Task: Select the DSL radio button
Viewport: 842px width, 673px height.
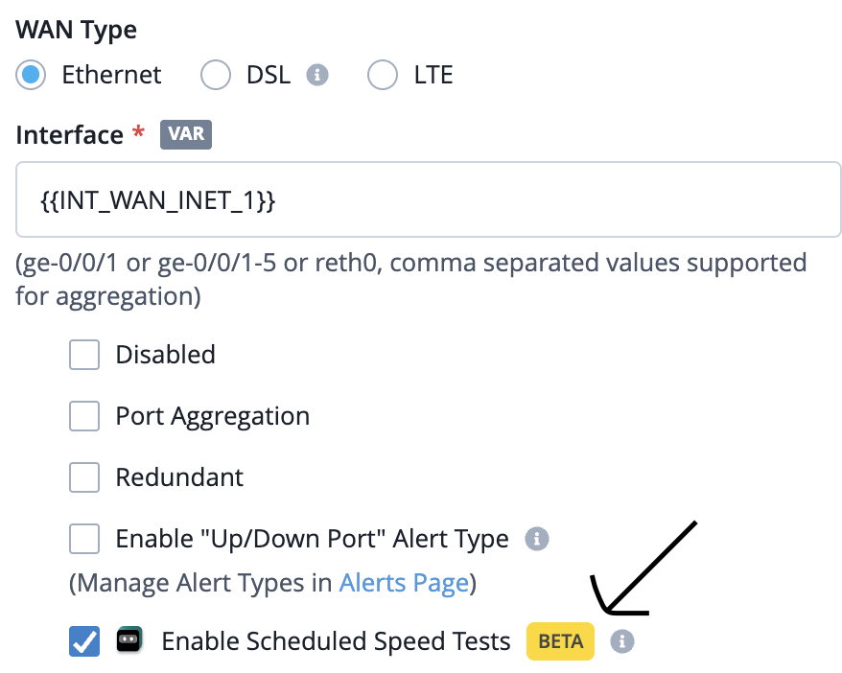Action: [x=216, y=75]
